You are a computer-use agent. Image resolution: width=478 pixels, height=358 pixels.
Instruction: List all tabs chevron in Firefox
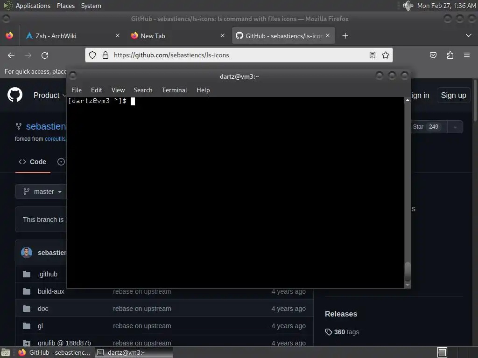tap(469, 35)
